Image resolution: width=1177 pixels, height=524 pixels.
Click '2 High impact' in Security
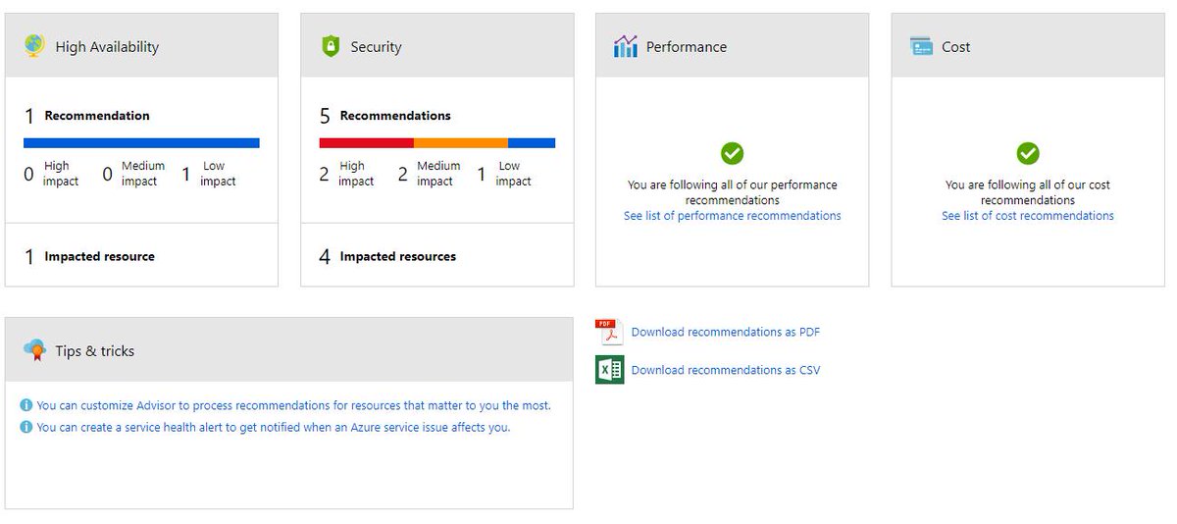pos(346,174)
